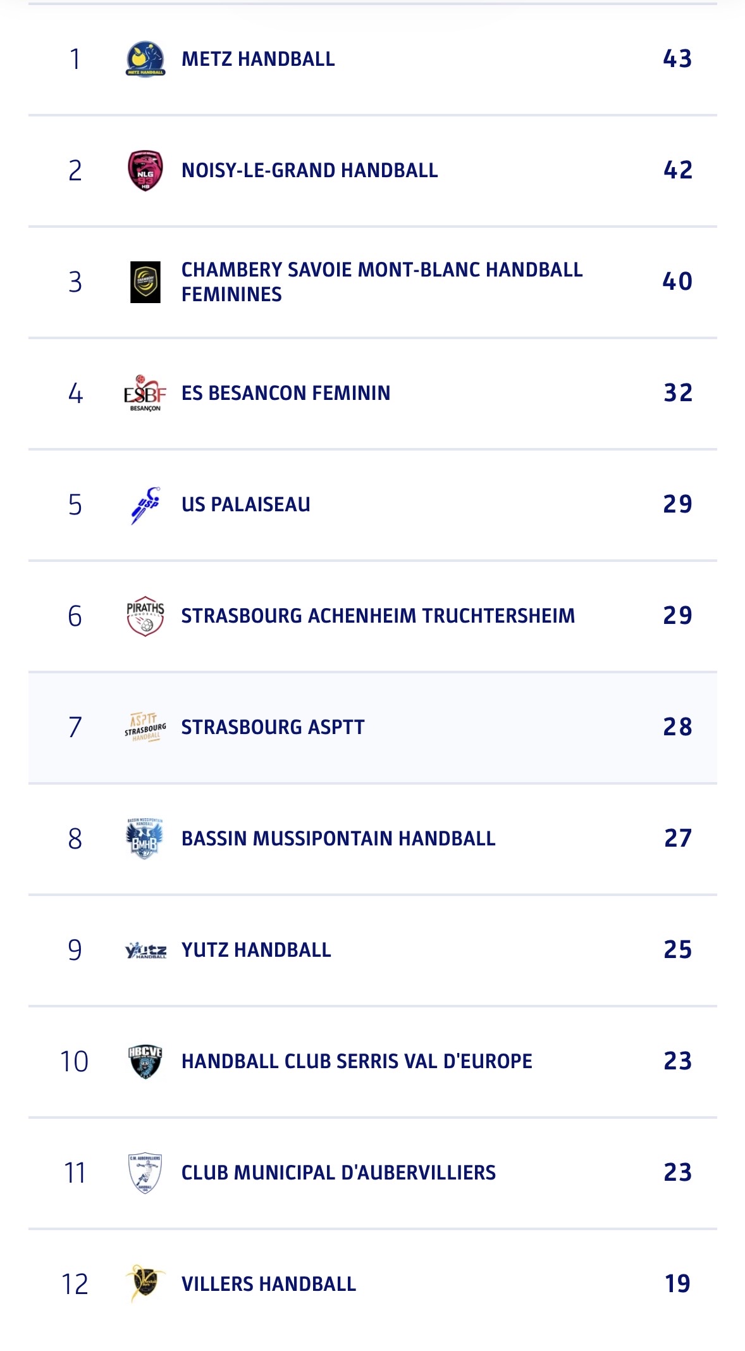
Task: Select the ES BESANCON FEMININ team name
Action: click(286, 393)
